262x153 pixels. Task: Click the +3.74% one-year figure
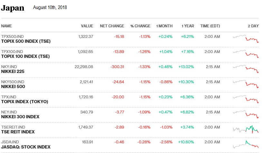187,127
